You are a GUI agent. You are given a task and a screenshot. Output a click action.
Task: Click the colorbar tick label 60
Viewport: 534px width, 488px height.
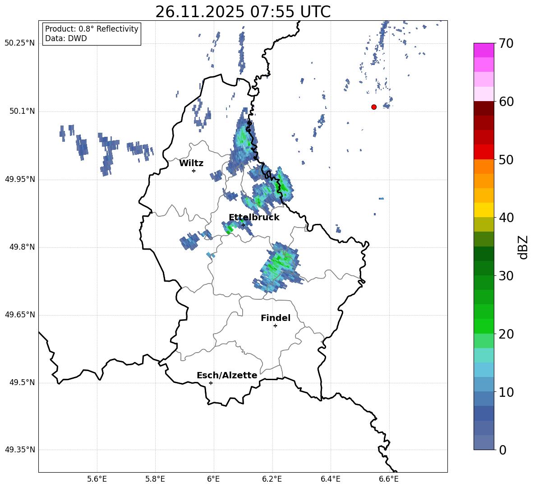506,102
